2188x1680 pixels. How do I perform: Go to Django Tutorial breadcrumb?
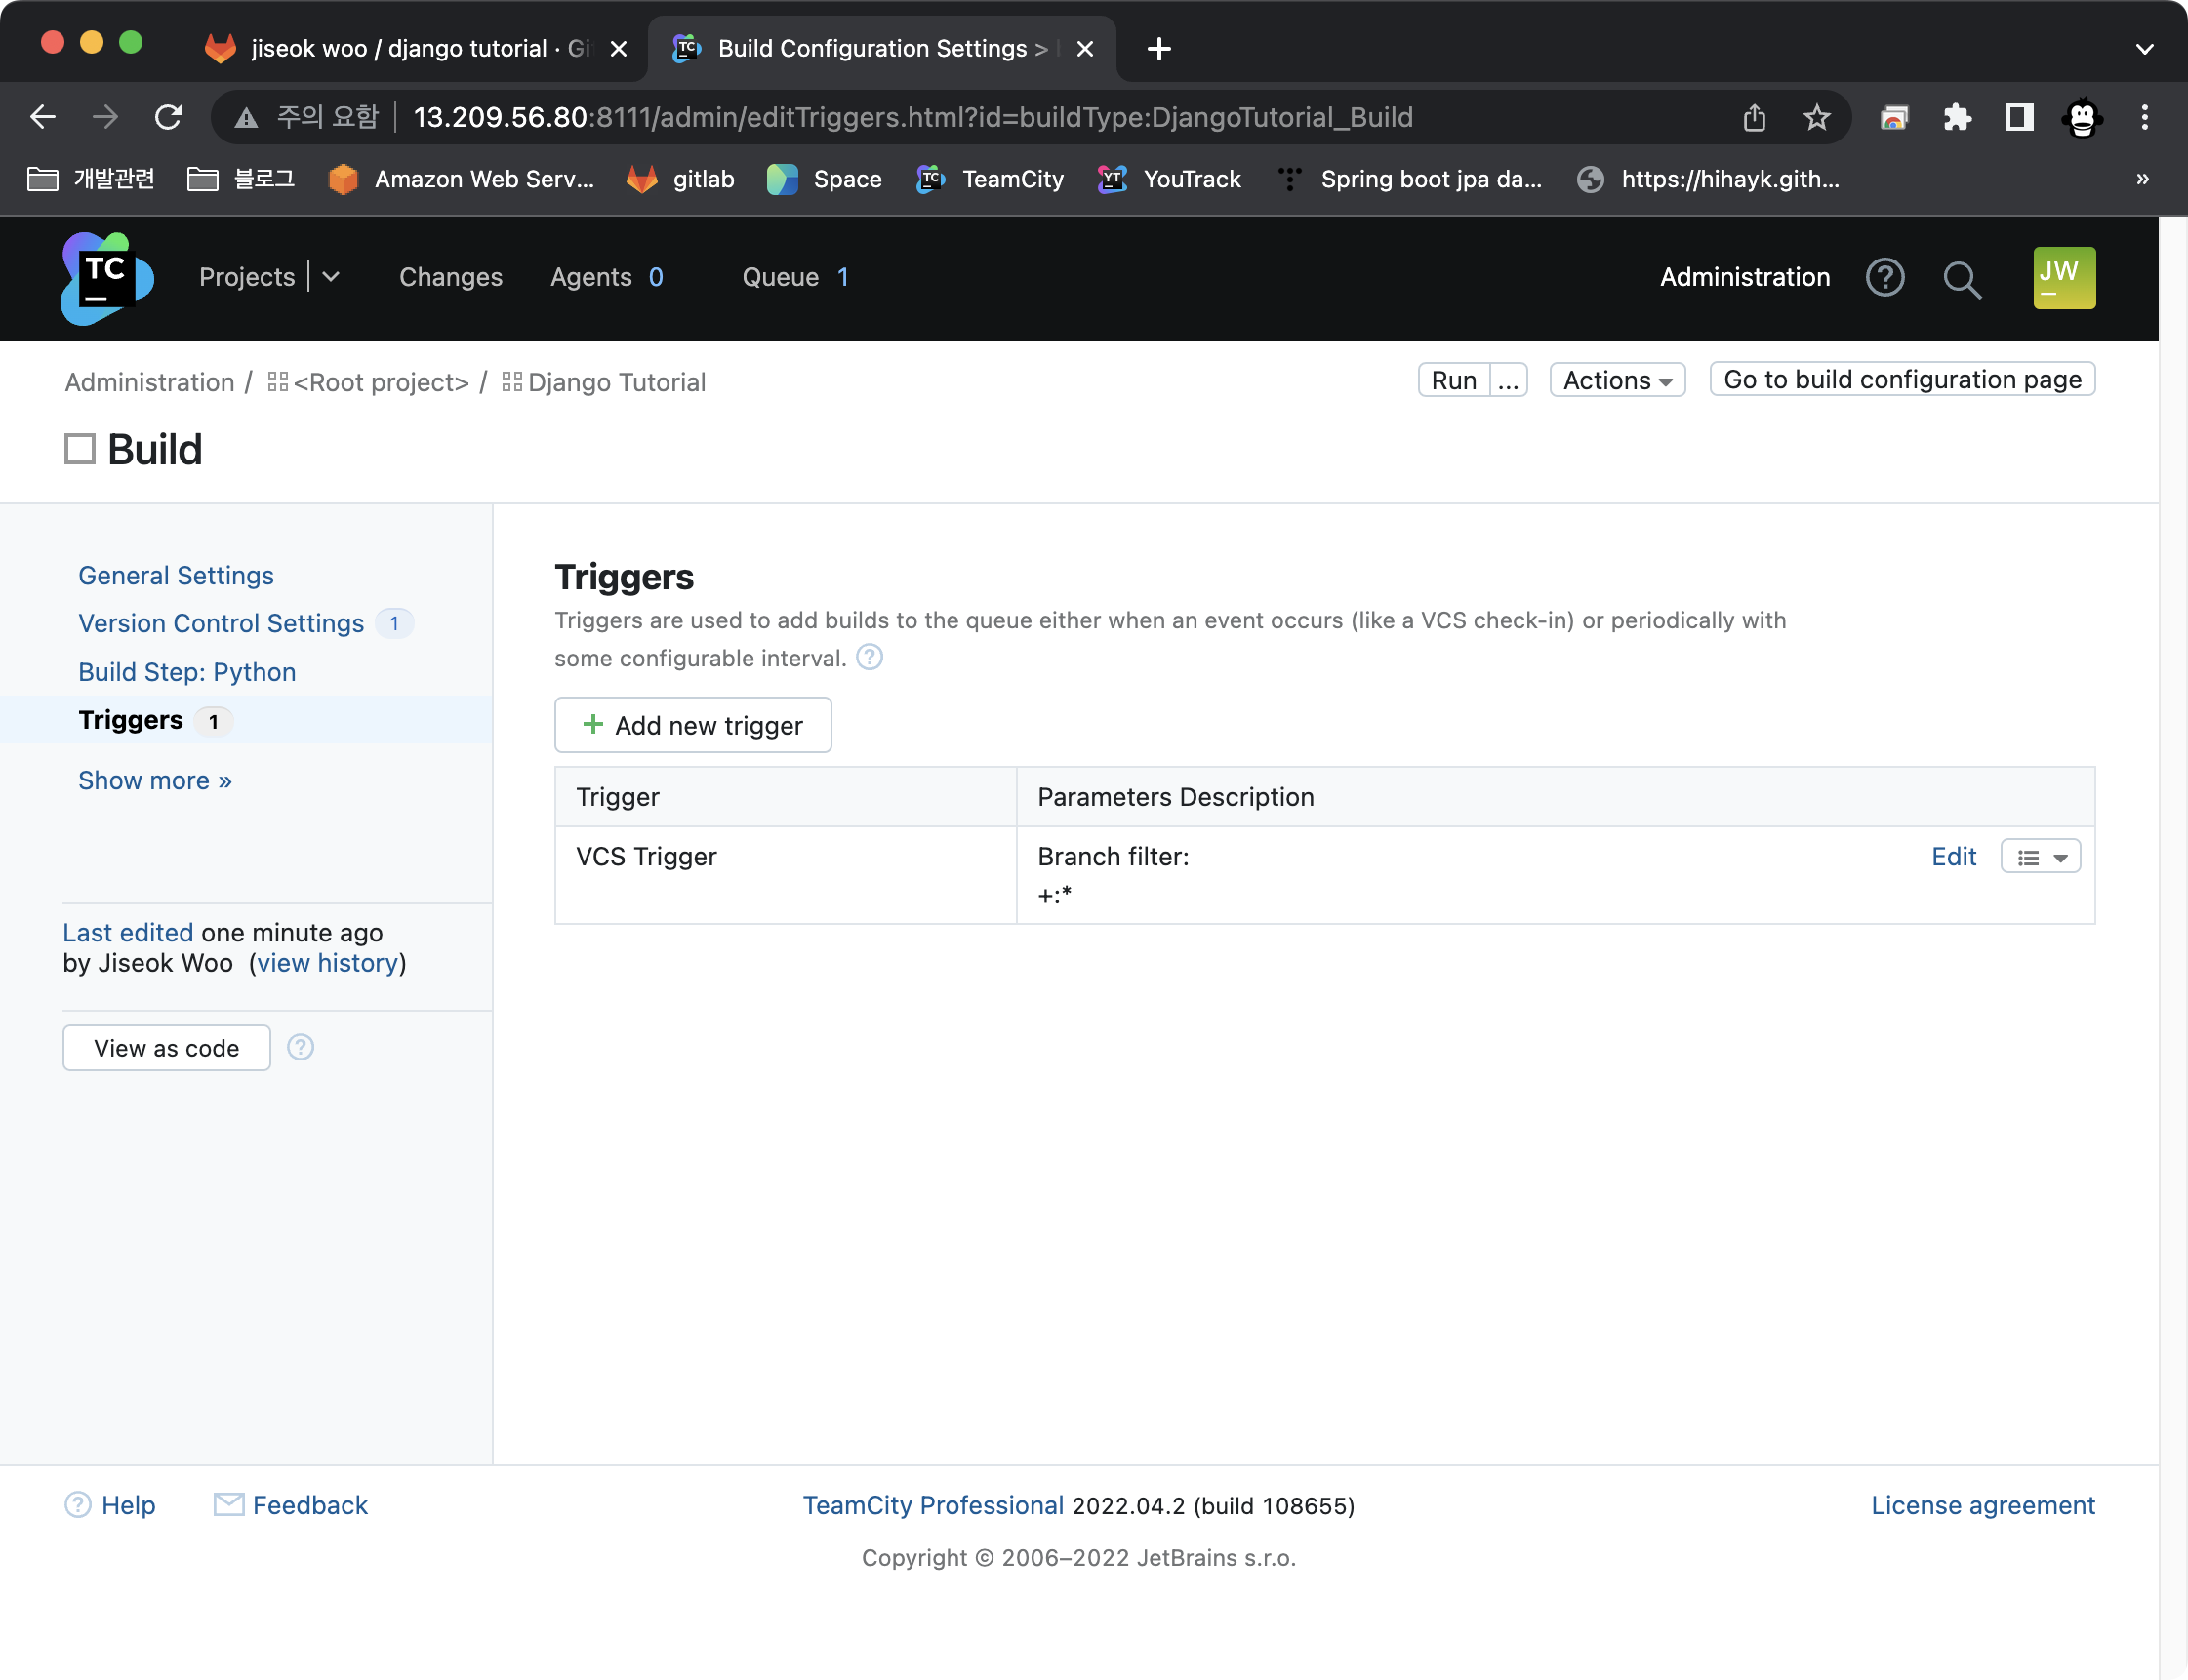pos(604,382)
